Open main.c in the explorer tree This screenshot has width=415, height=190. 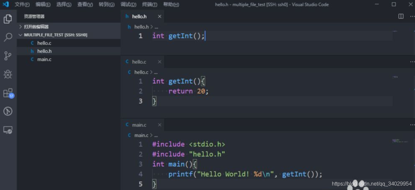69,60
